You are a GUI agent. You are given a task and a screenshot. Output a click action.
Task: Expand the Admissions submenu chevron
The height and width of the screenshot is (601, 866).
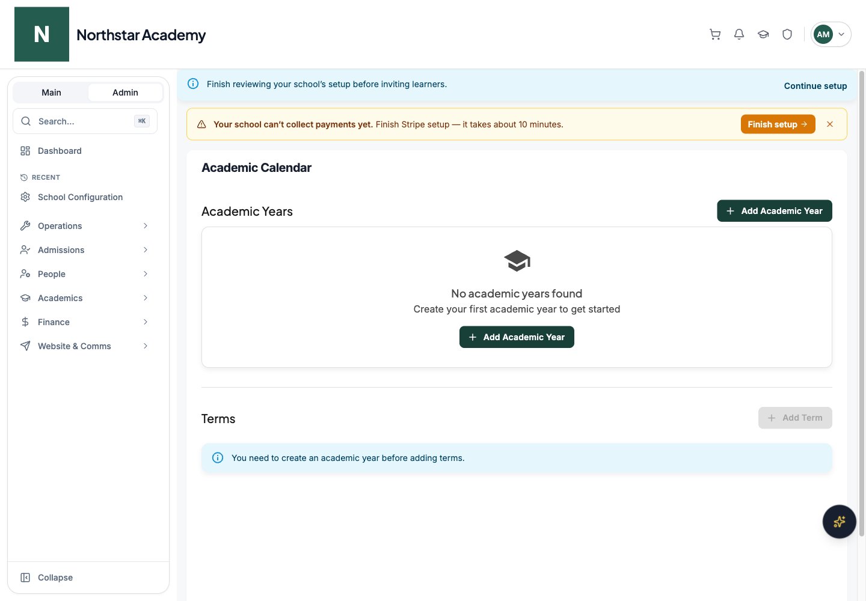[x=146, y=250]
